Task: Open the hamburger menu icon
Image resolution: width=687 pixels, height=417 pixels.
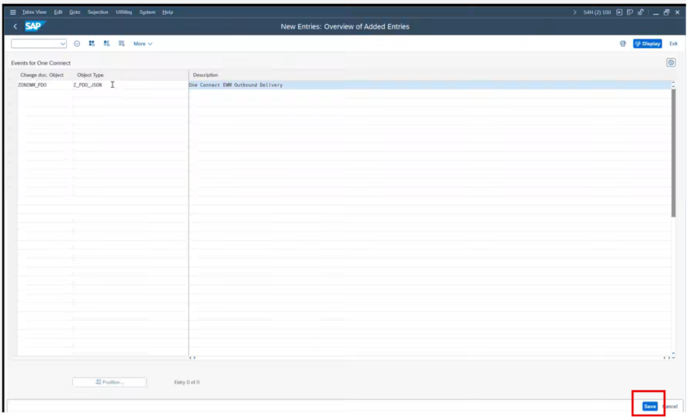Action: coord(12,12)
